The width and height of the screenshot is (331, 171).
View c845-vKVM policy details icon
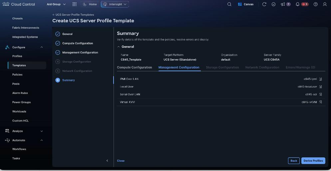320,102
